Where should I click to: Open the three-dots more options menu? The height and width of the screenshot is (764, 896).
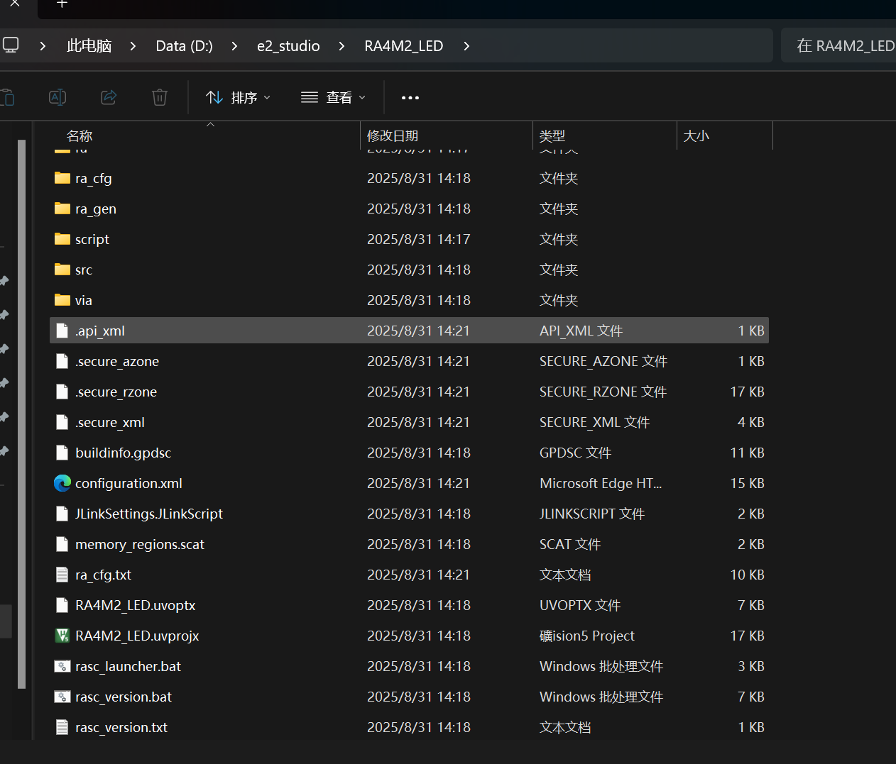click(410, 98)
